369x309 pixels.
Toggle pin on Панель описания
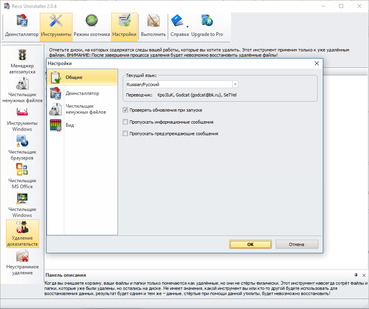[356, 275]
